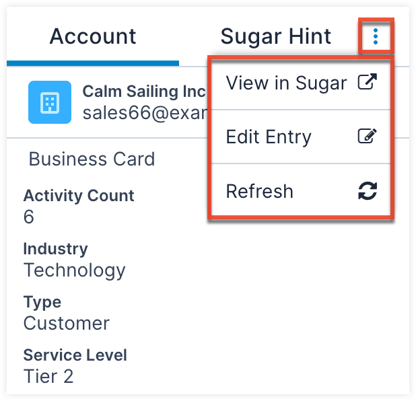Choose the View in Sugar text
The width and height of the screenshot is (416, 401).
coord(286,83)
